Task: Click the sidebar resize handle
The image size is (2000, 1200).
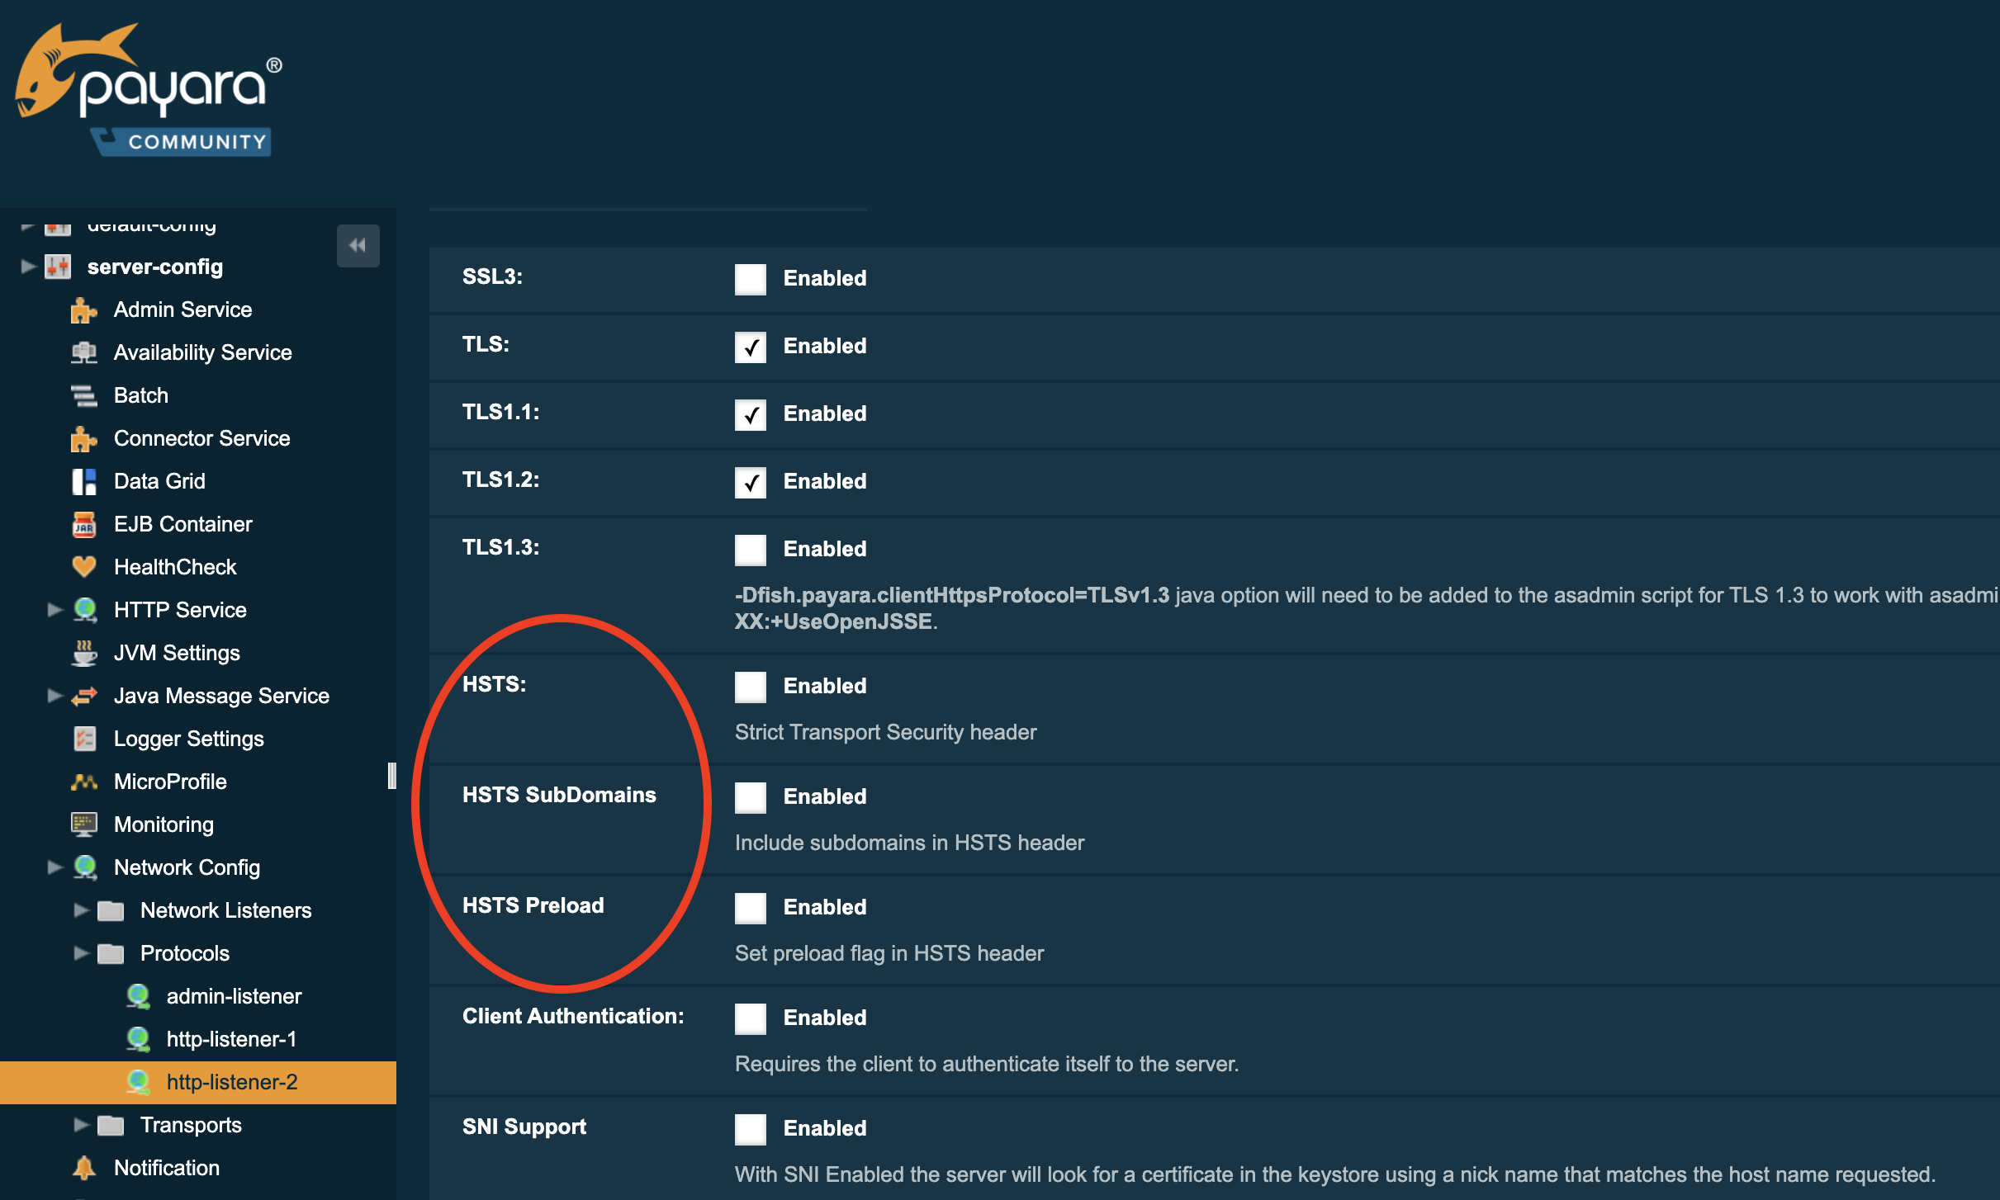Action: (391, 776)
